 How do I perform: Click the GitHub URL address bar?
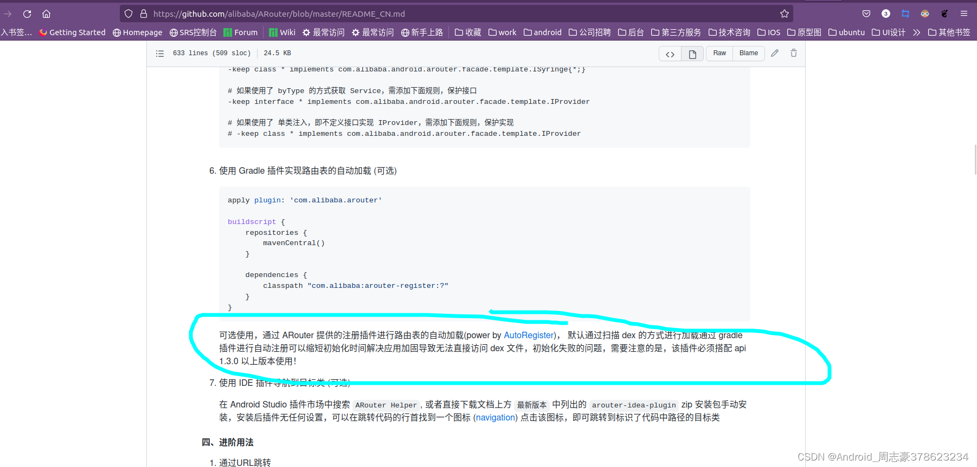pos(456,14)
